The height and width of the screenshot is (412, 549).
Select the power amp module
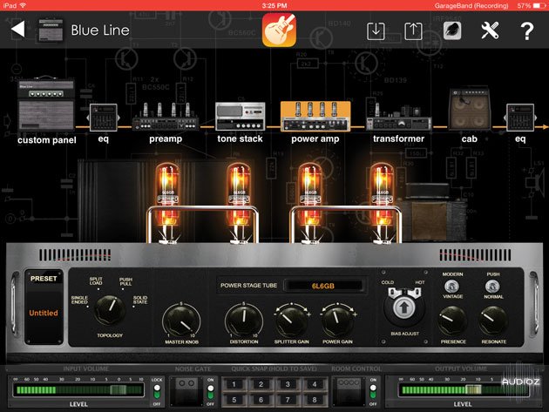click(315, 116)
